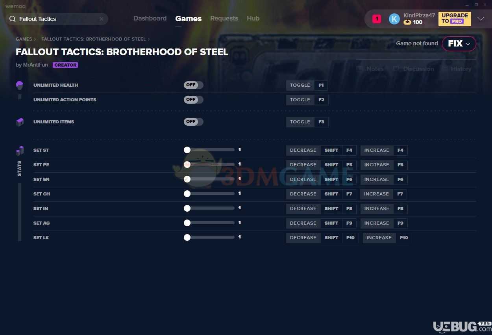Image resolution: width=492 pixels, height=335 pixels.
Task: Click Increase F4 for Set ST
Action: pos(384,150)
